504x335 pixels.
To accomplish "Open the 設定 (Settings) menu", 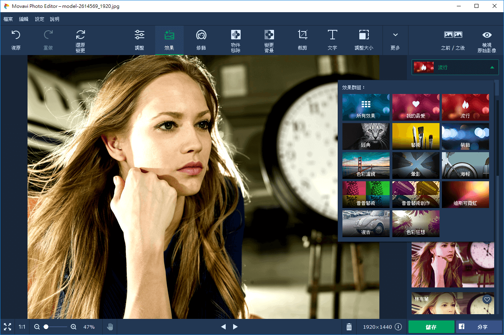I will pyautogui.click(x=39, y=19).
